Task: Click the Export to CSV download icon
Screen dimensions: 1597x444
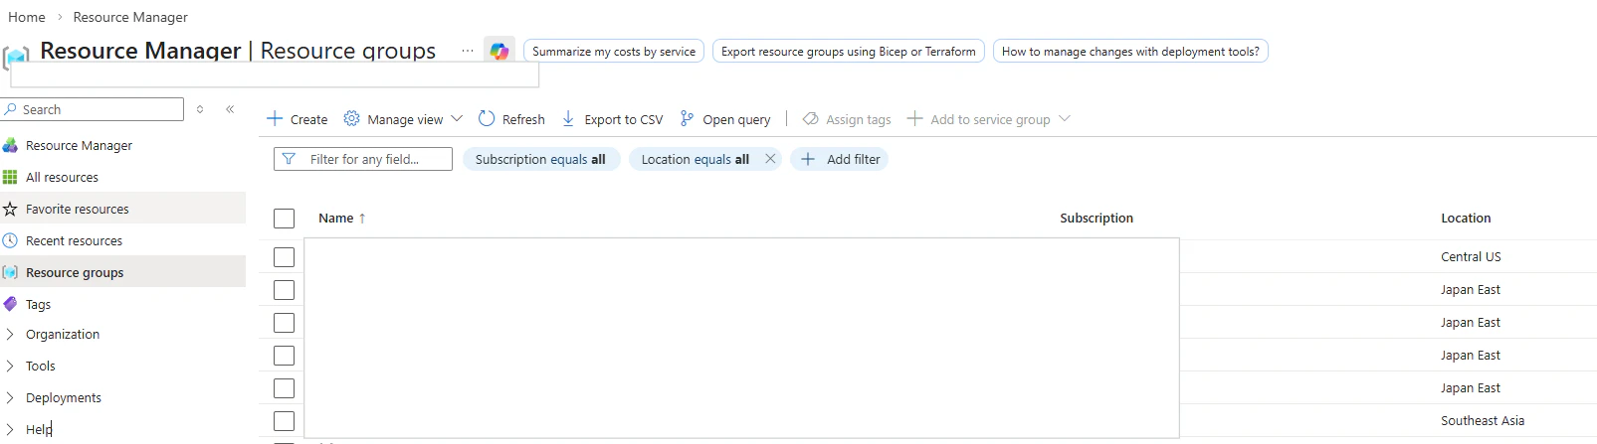Action: tap(568, 119)
